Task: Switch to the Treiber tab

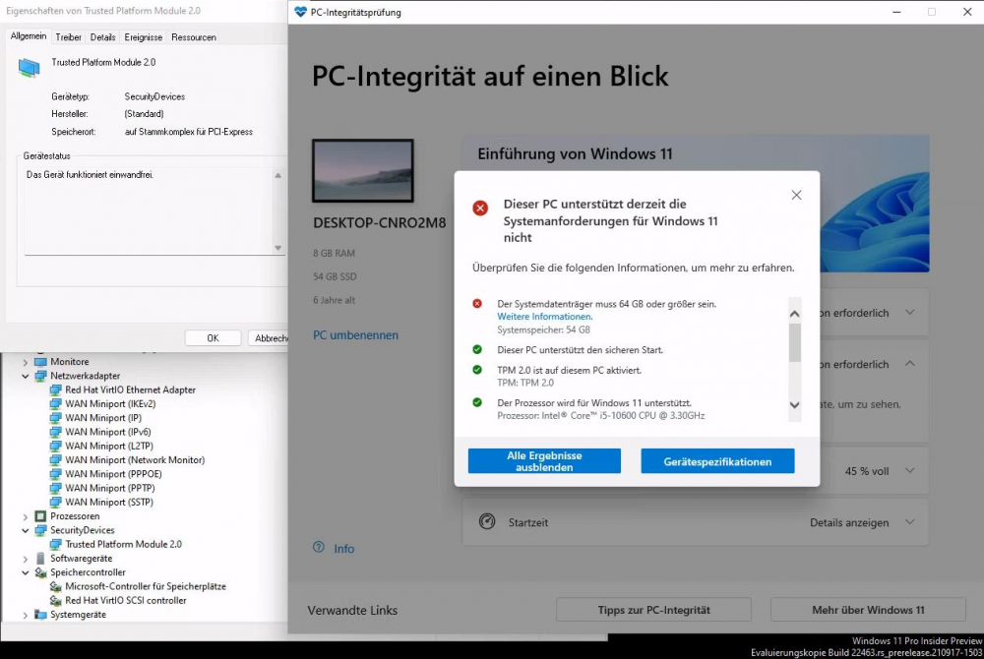Action: [69, 37]
